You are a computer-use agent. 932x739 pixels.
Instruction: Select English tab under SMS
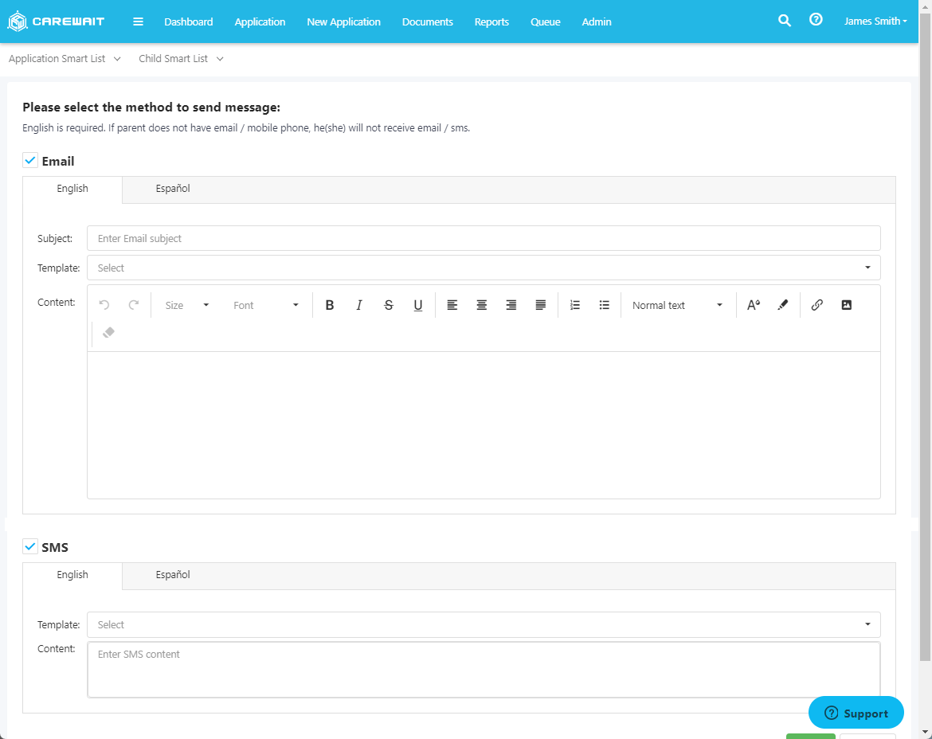click(x=72, y=575)
